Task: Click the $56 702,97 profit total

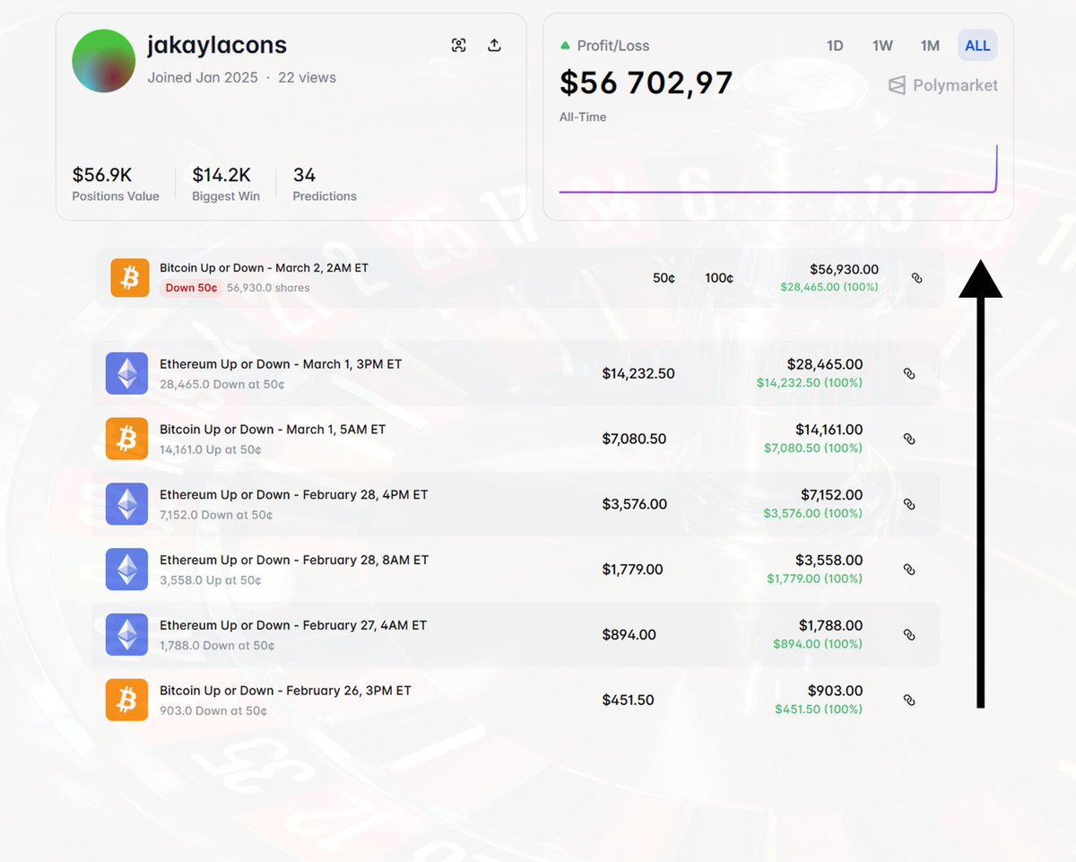Action: pyautogui.click(x=646, y=83)
